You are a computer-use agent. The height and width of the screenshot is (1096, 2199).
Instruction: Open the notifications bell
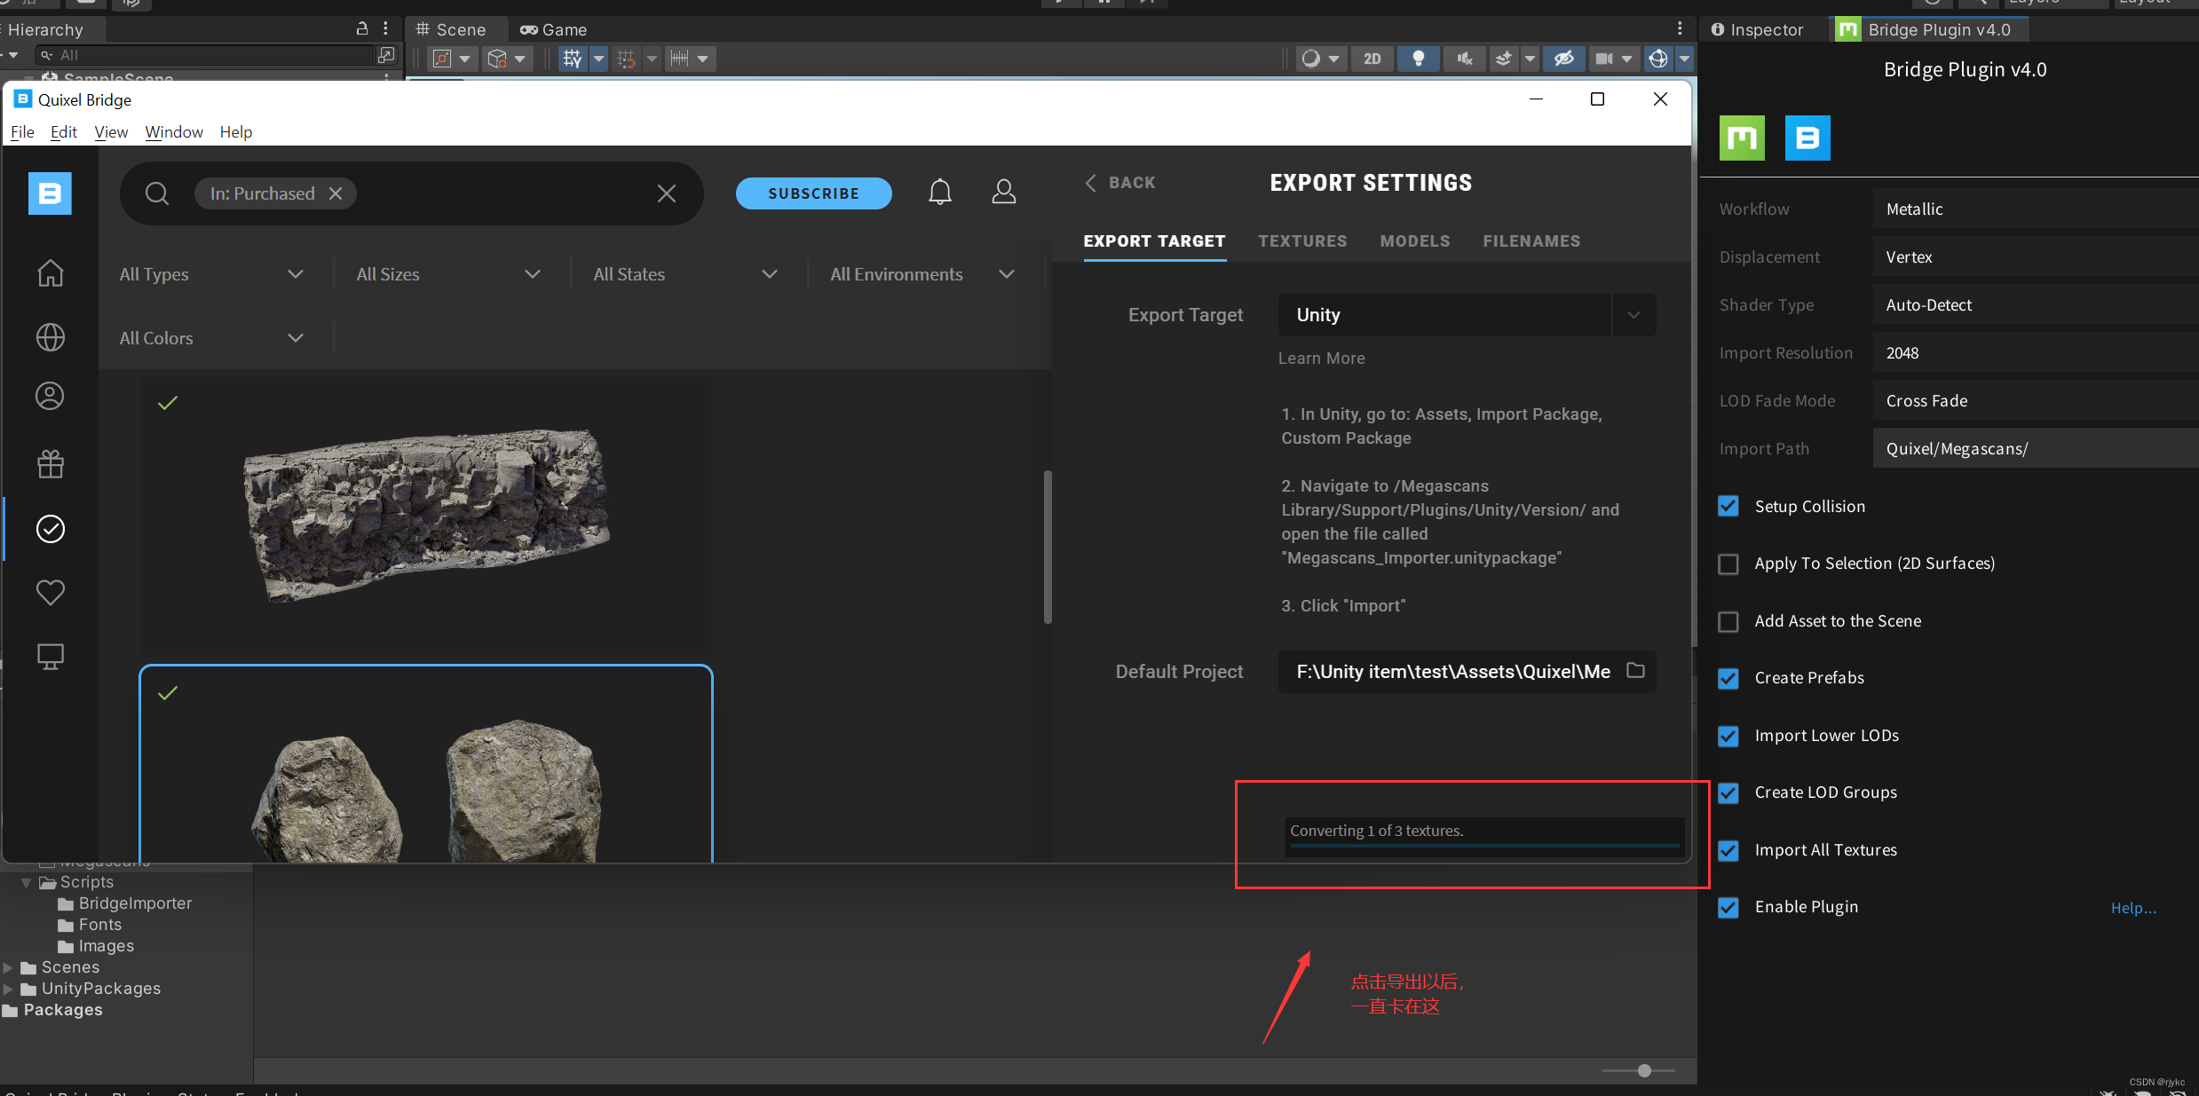[x=939, y=193]
